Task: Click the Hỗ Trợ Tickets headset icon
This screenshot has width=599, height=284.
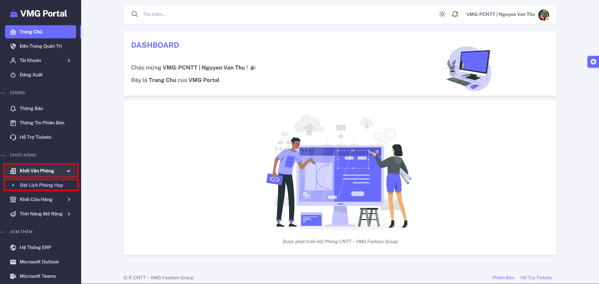Action: [x=13, y=137]
